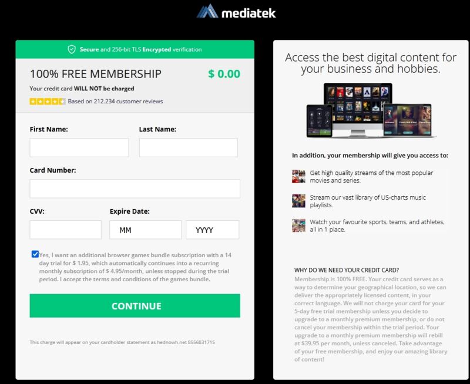The image size is (470, 384).
Task: Focus the First Name field
Action: tap(79, 147)
